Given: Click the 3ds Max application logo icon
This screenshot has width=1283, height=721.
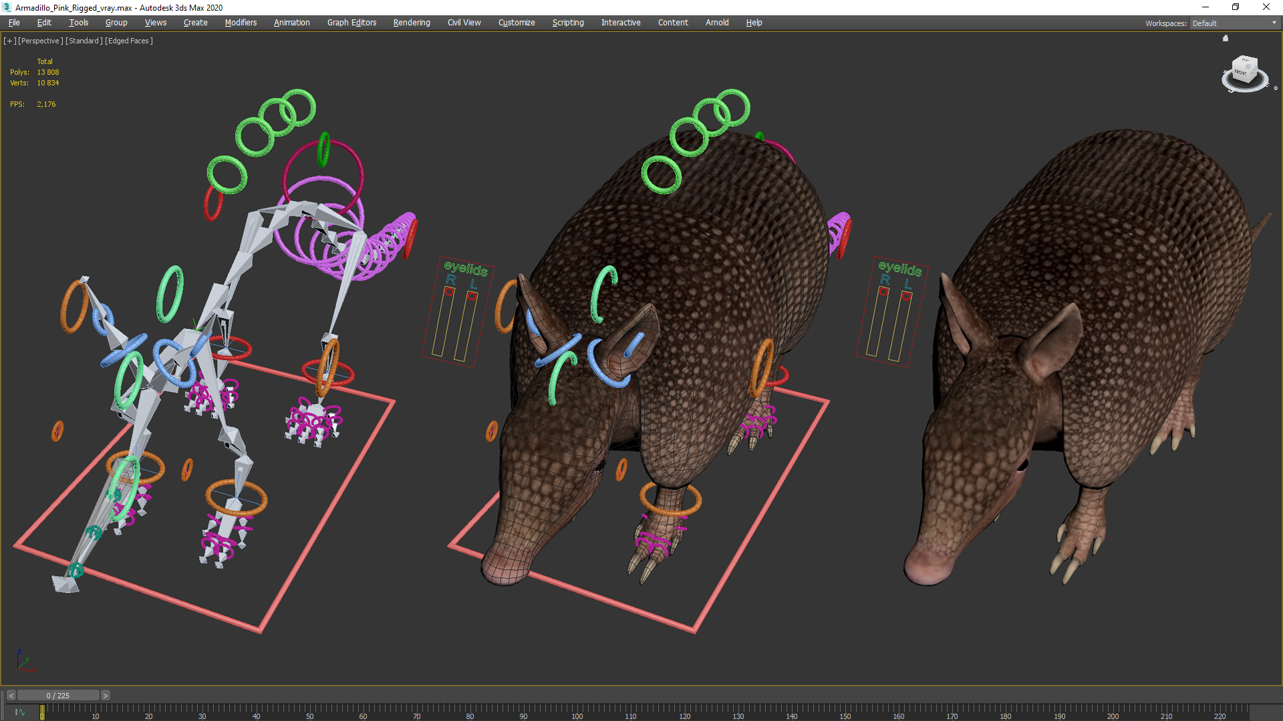Looking at the screenshot, I should 7,7.
